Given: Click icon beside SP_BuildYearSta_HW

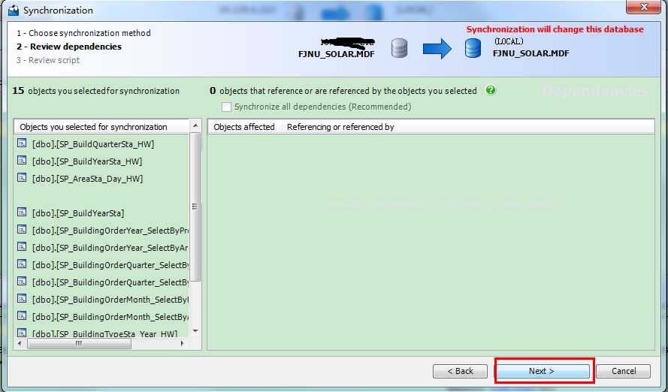Looking at the screenshot, I should tap(22, 161).
